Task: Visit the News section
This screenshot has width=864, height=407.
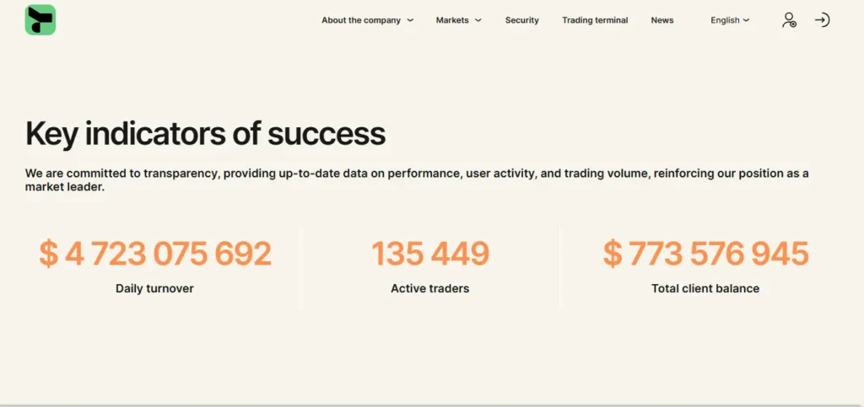Action: 662,20
